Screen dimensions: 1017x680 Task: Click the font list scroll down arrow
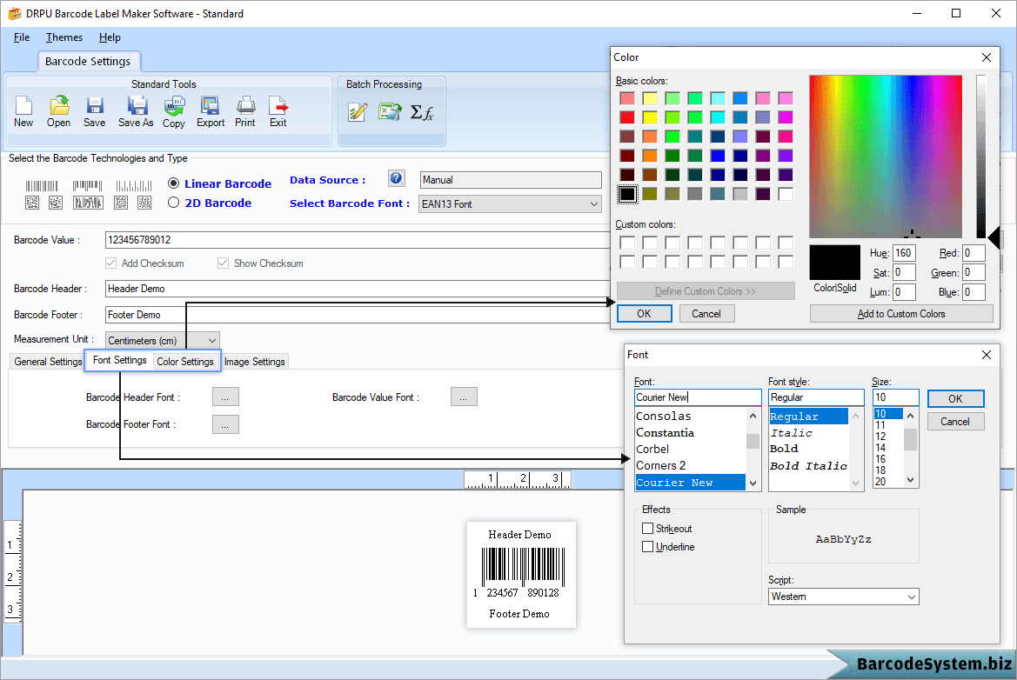pyautogui.click(x=753, y=483)
